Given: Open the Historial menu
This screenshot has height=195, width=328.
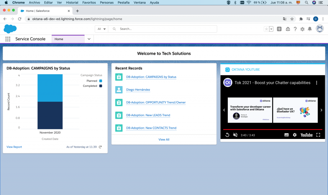Looking at the screenshot, I should [72, 3].
